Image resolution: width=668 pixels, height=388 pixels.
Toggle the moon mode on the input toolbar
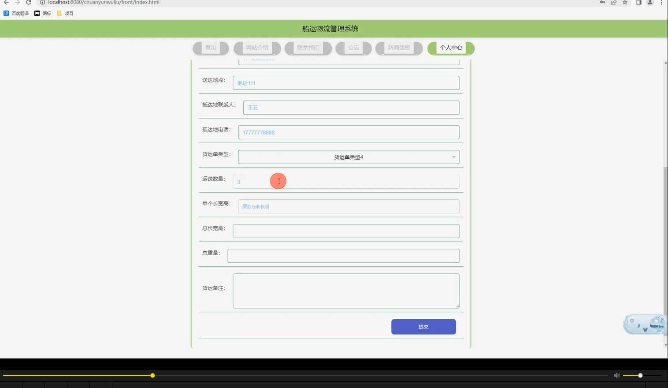pos(638,325)
